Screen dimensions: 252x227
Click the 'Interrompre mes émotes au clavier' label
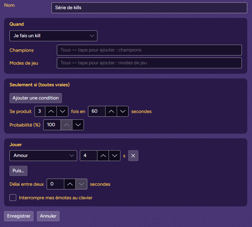coord(55,198)
